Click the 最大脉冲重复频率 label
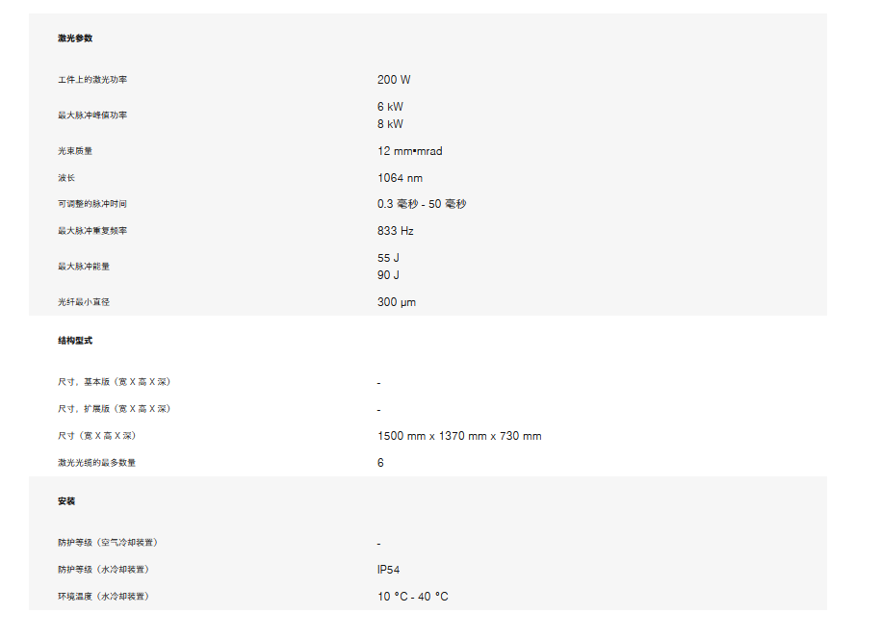The width and height of the screenshot is (881, 639). (x=92, y=231)
